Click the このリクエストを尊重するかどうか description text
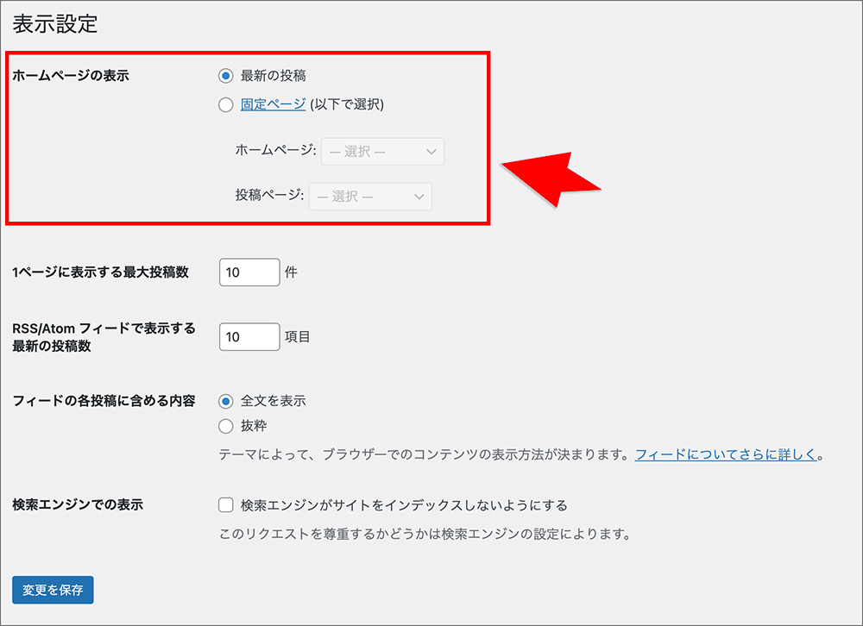 pos(425,534)
